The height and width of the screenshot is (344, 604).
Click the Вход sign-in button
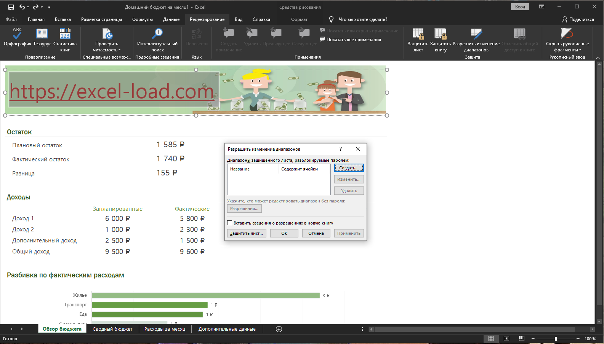click(520, 7)
